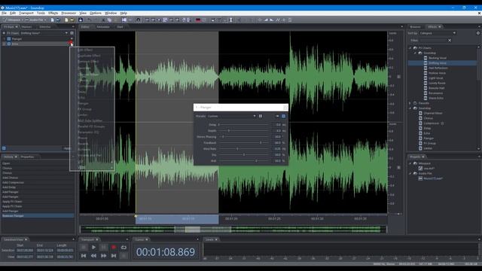
Task: Open the Processor menu
Action: [x=69, y=14]
